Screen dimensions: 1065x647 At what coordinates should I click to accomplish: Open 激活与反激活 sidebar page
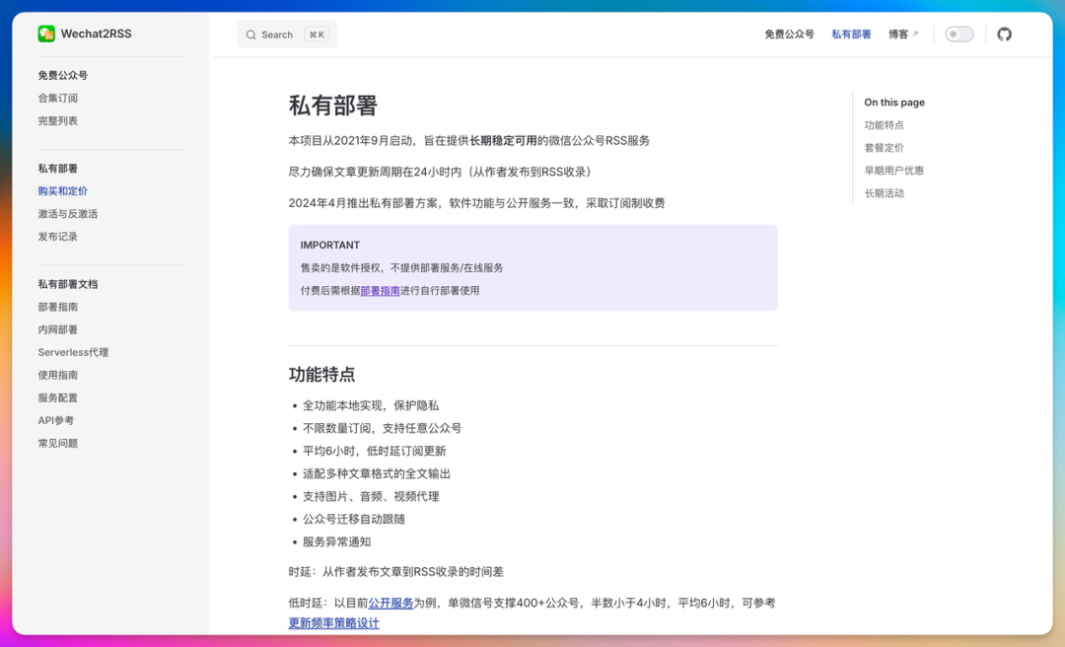(x=68, y=214)
